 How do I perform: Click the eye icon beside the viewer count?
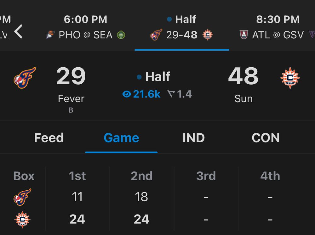coord(127,94)
